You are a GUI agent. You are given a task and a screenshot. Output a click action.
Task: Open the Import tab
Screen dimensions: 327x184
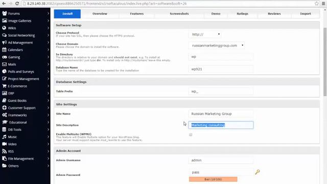click(306, 14)
